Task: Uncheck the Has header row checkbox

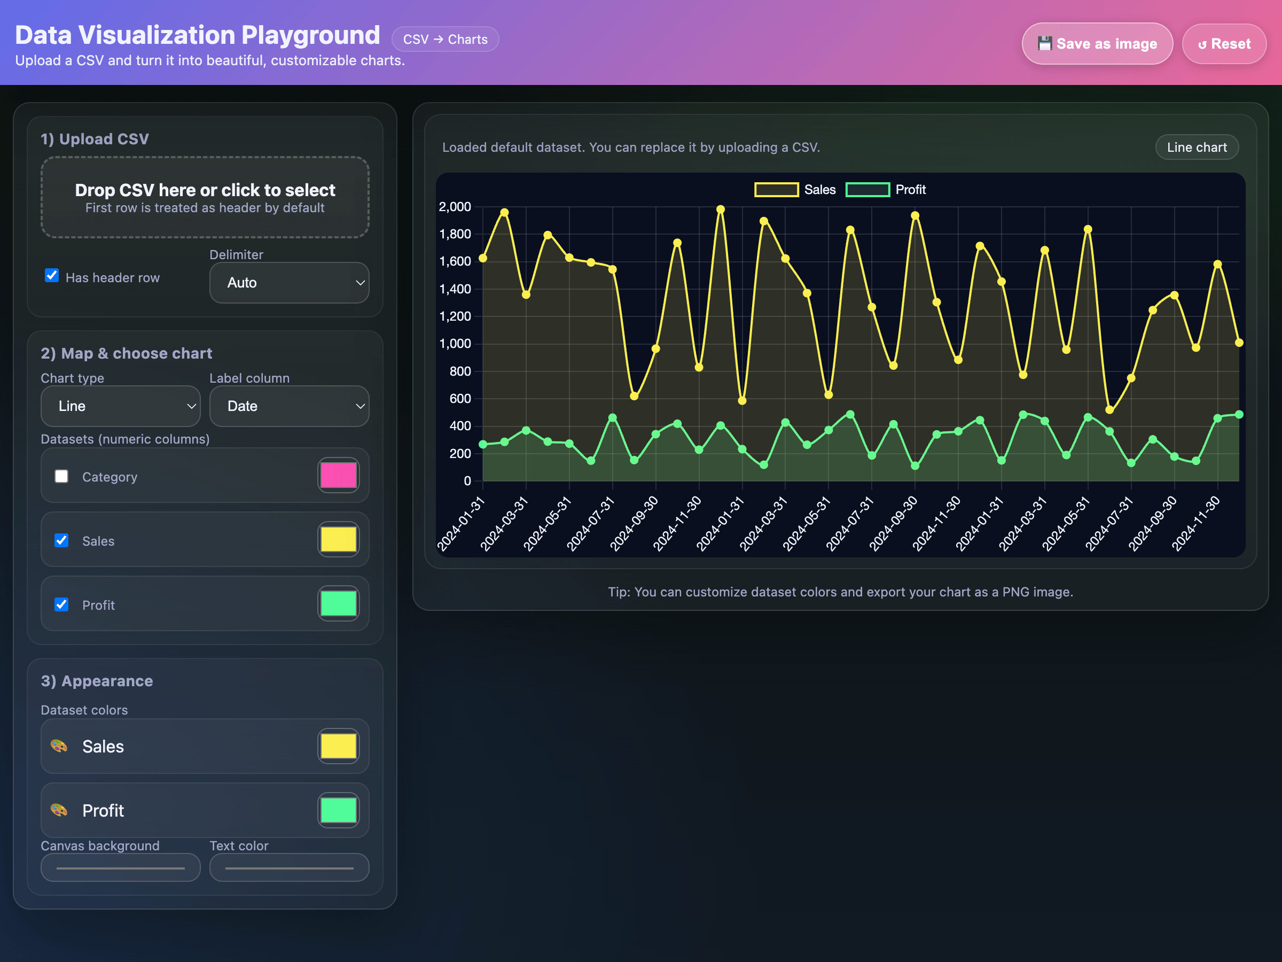Action: coord(52,275)
